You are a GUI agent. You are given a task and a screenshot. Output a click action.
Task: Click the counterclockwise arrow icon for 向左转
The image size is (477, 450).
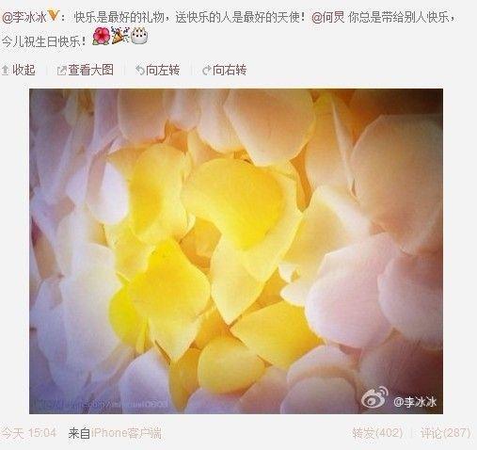pyautogui.click(x=140, y=70)
